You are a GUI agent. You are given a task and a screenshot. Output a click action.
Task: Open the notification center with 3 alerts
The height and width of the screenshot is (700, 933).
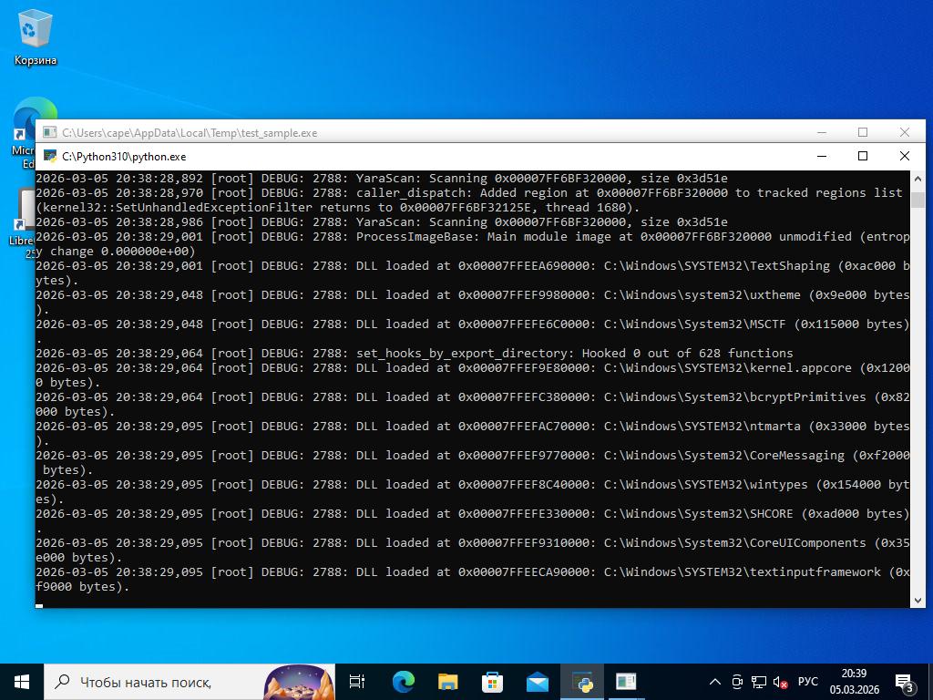[x=904, y=682]
